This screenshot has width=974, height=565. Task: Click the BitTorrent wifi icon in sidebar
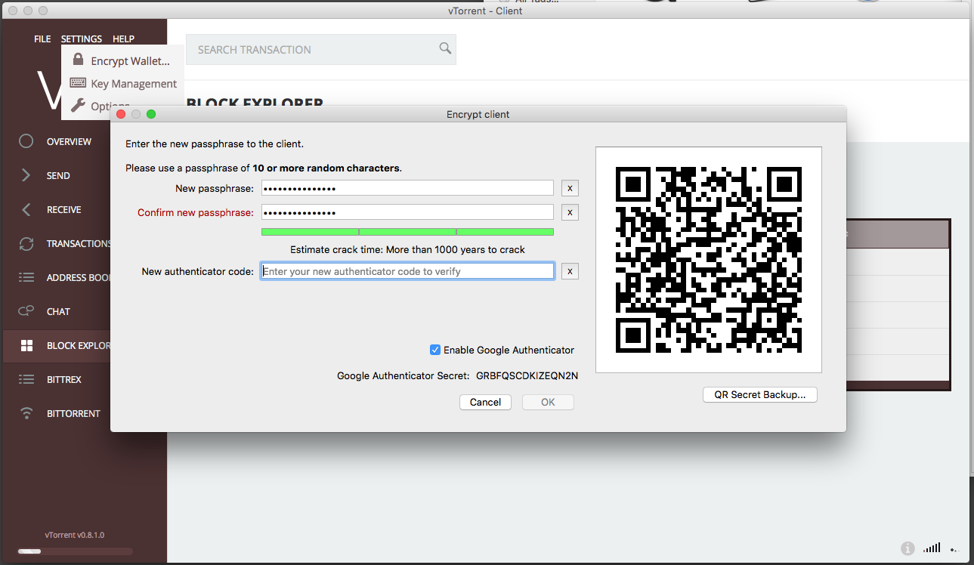26,413
